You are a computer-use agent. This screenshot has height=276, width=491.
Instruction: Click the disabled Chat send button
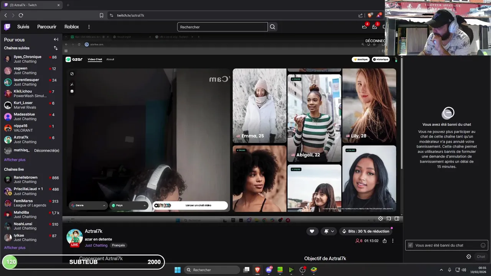point(481,256)
